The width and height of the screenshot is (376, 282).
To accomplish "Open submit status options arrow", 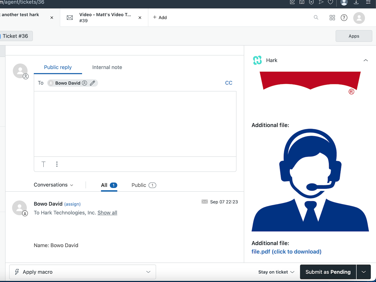I will coord(364,272).
